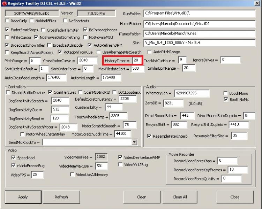Screen dimensions: 262x209
Task: Click the Registry Tool title bar icon
Action: coord(4,3)
